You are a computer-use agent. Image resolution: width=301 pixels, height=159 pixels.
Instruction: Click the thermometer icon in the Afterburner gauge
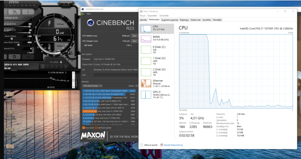49,47
